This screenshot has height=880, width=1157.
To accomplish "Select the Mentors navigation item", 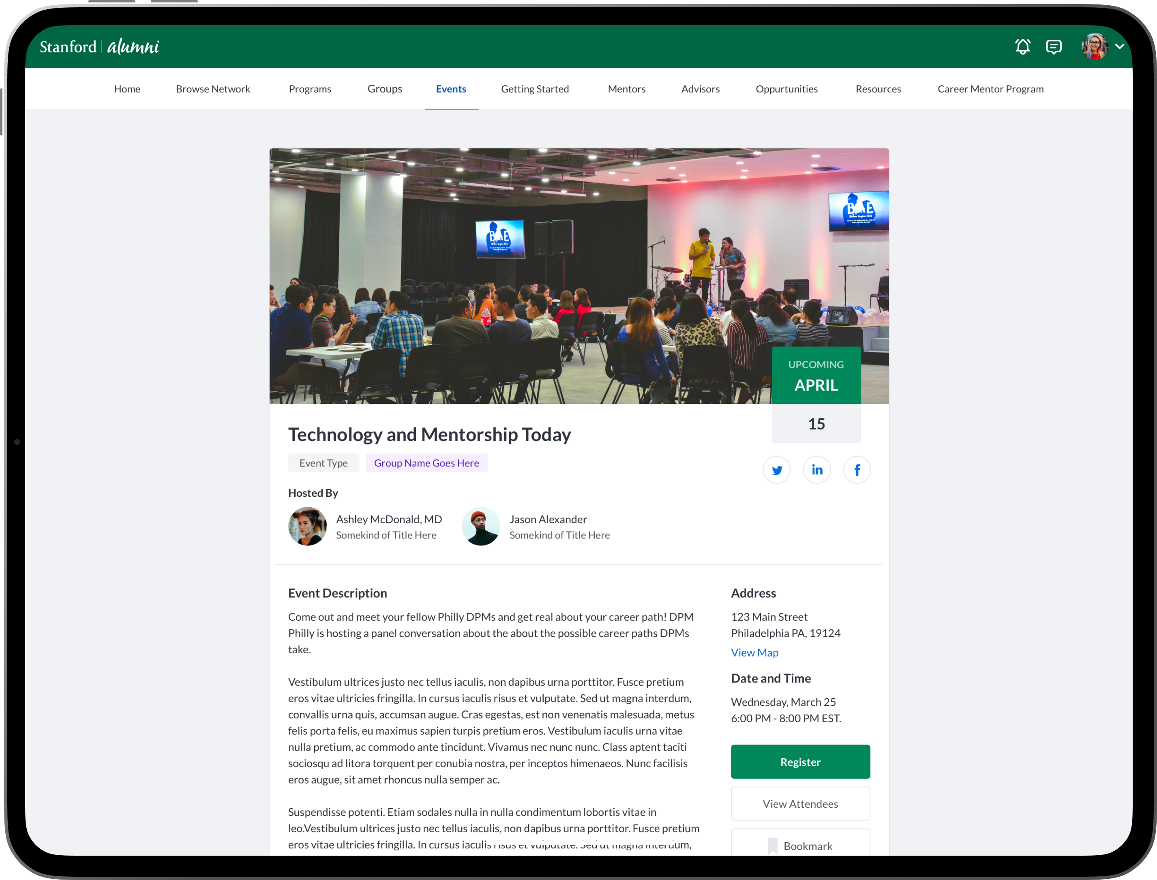I will point(626,89).
